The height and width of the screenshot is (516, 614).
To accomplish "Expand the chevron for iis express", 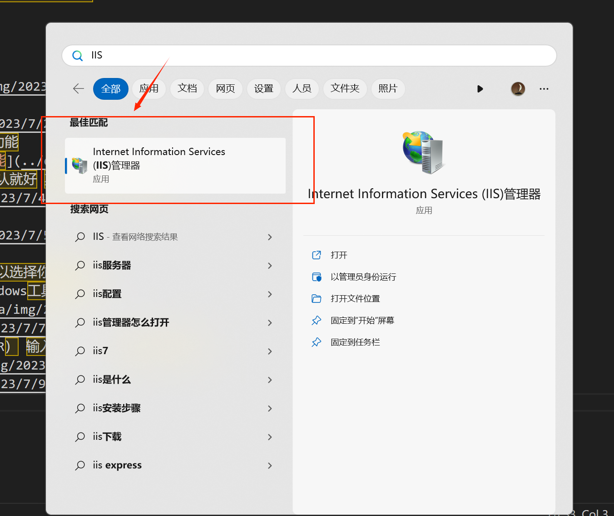I will [270, 466].
